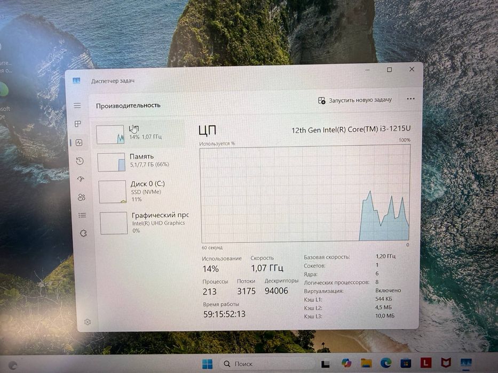
Task: Click the Кэш L3 value 10,0 МБ
Action: [385, 316]
